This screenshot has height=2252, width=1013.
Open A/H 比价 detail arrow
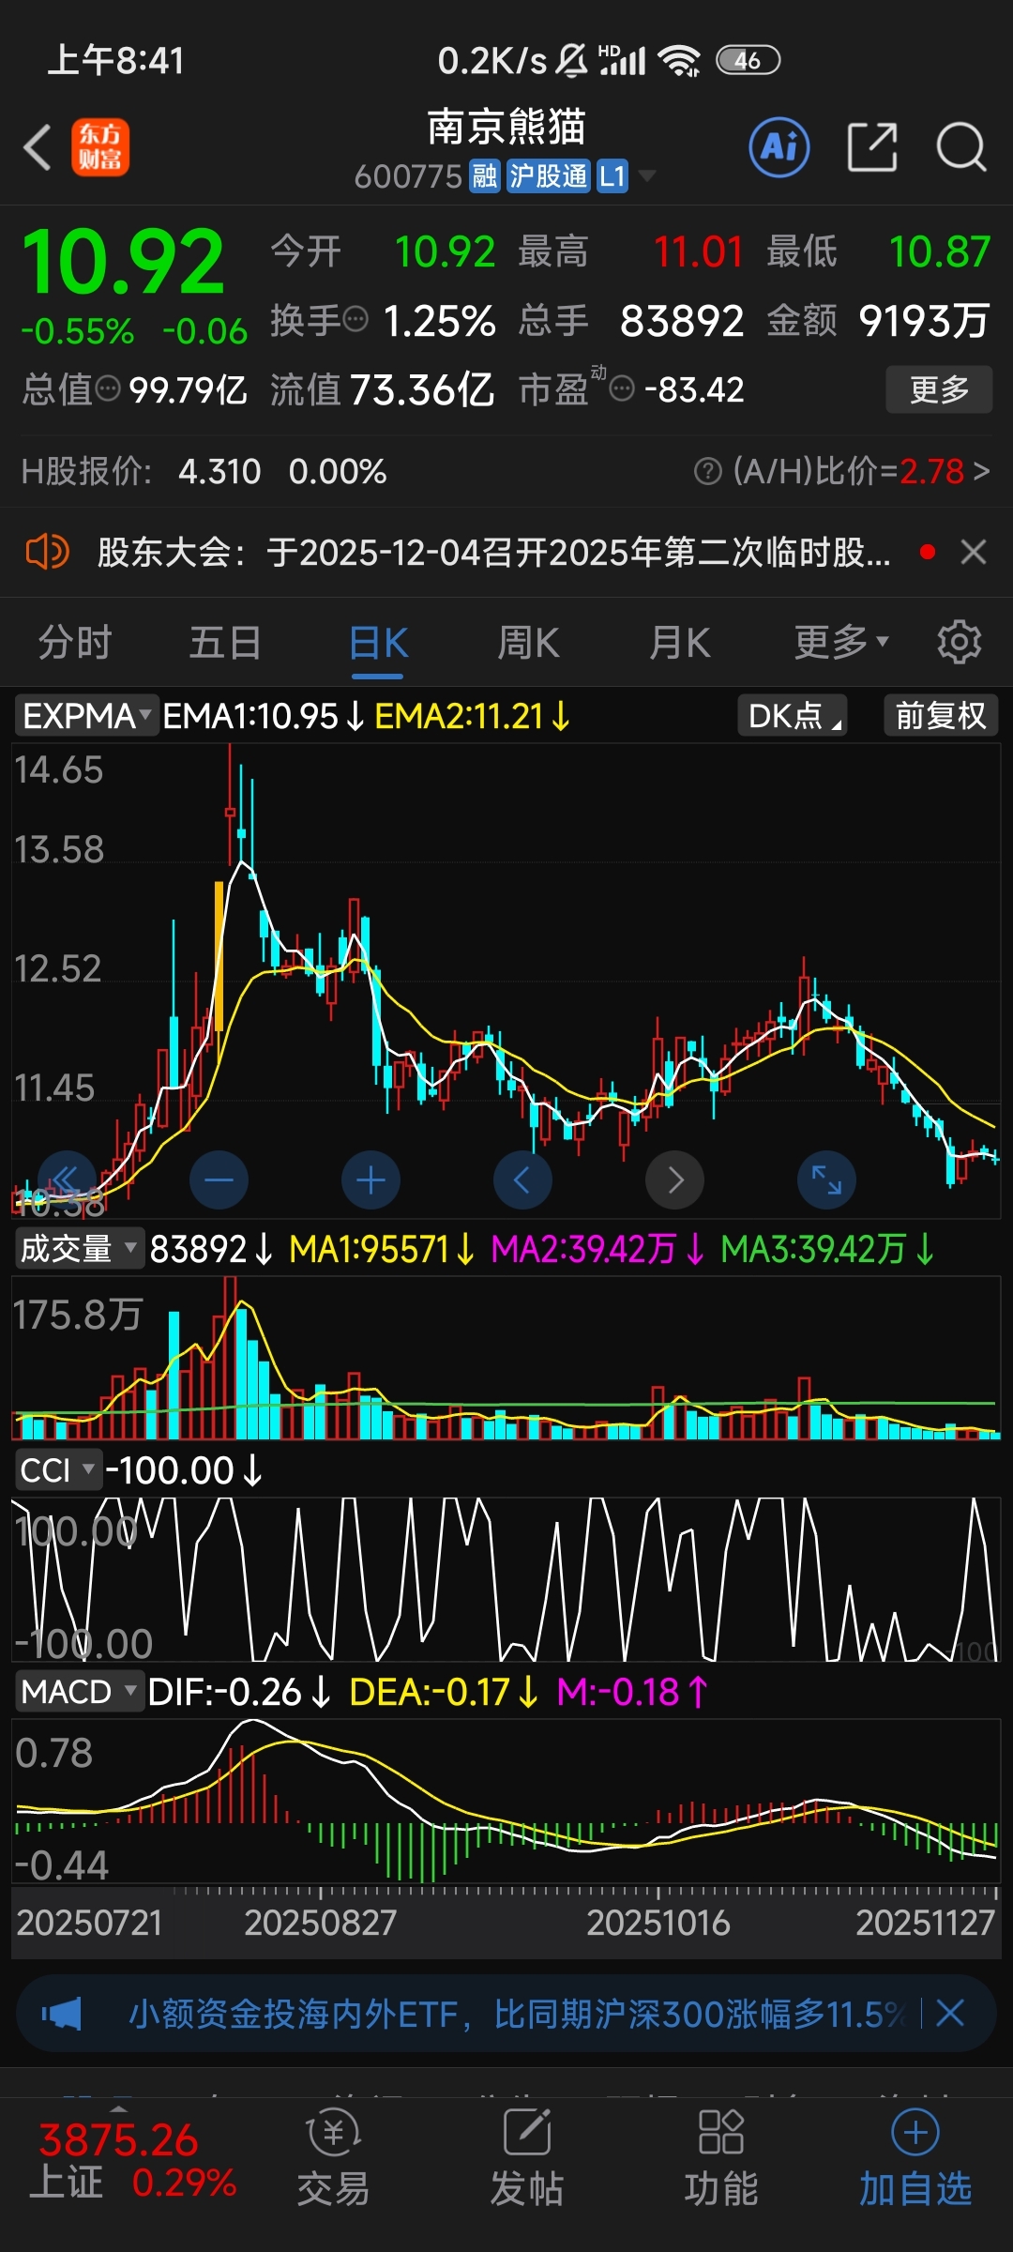(981, 471)
